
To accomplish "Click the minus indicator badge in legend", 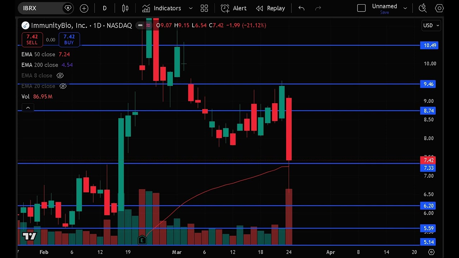I will (x=140, y=25).
